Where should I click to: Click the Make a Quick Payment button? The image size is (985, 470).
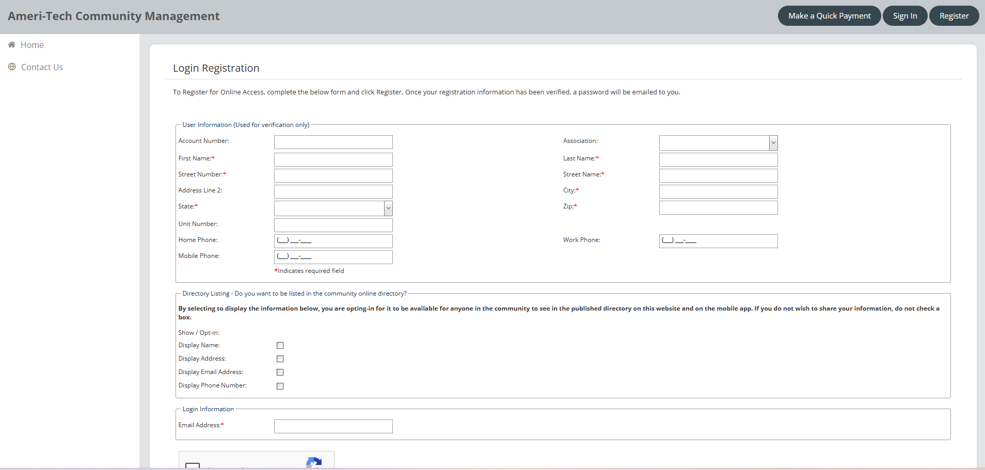(x=828, y=15)
